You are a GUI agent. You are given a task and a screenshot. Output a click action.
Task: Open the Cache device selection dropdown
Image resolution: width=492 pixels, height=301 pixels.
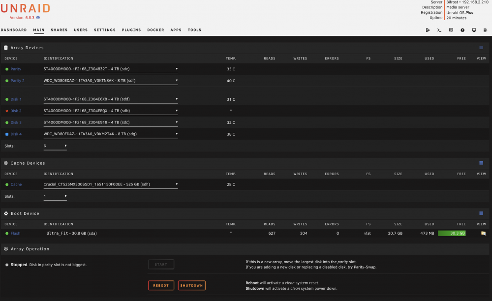[110, 184]
